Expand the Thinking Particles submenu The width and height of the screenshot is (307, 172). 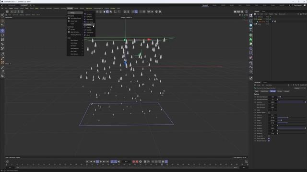tap(82, 35)
